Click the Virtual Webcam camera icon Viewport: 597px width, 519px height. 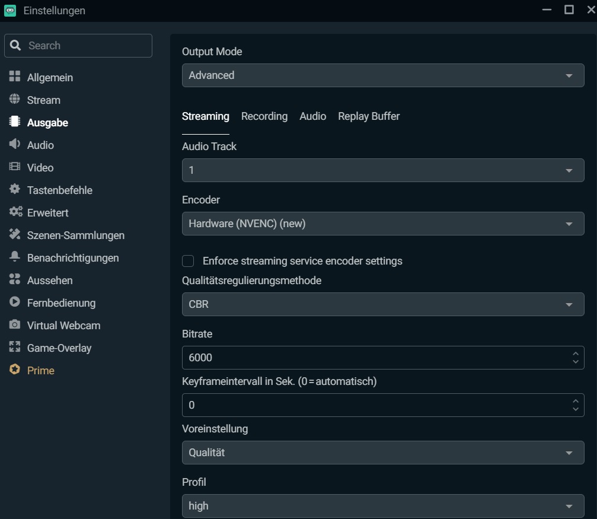(15, 325)
